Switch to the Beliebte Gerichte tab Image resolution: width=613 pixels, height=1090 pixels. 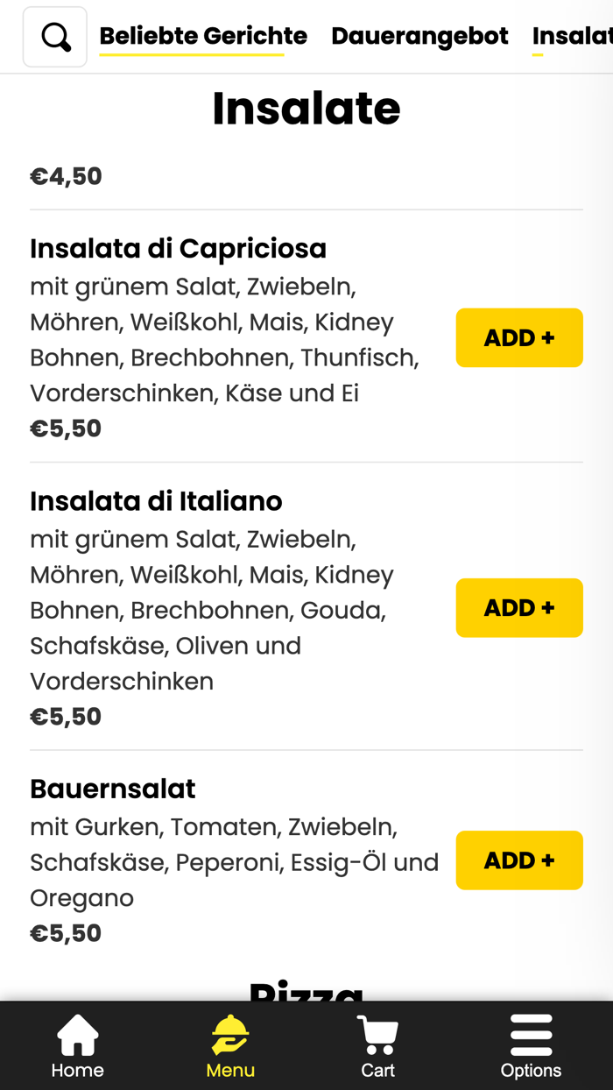coord(202,36)
